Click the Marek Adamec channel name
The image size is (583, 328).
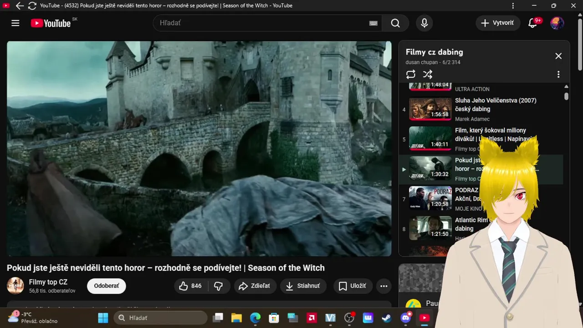[472, 119]
